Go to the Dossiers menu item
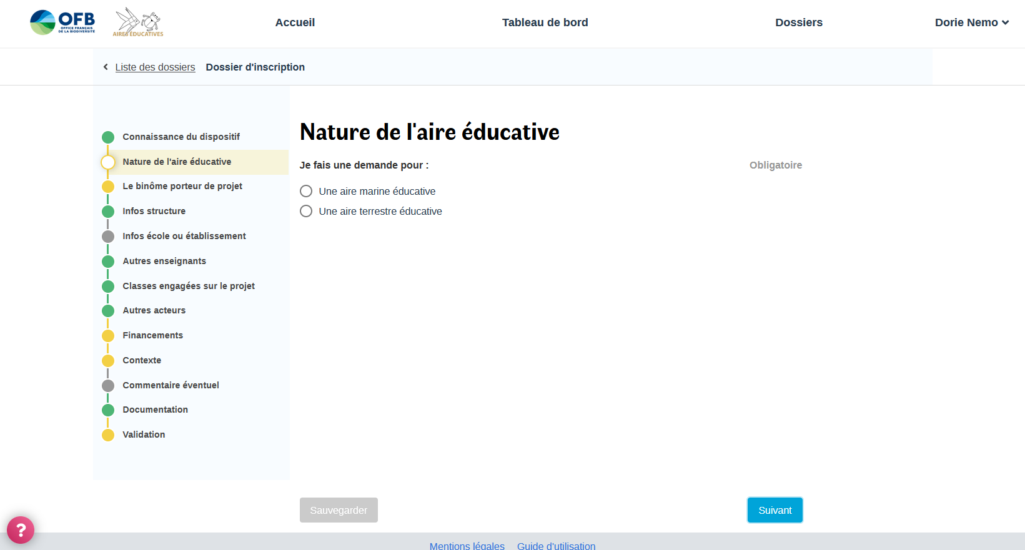Image resolution: width=1025 pixels, height=550 pixels. coord(798,22)
